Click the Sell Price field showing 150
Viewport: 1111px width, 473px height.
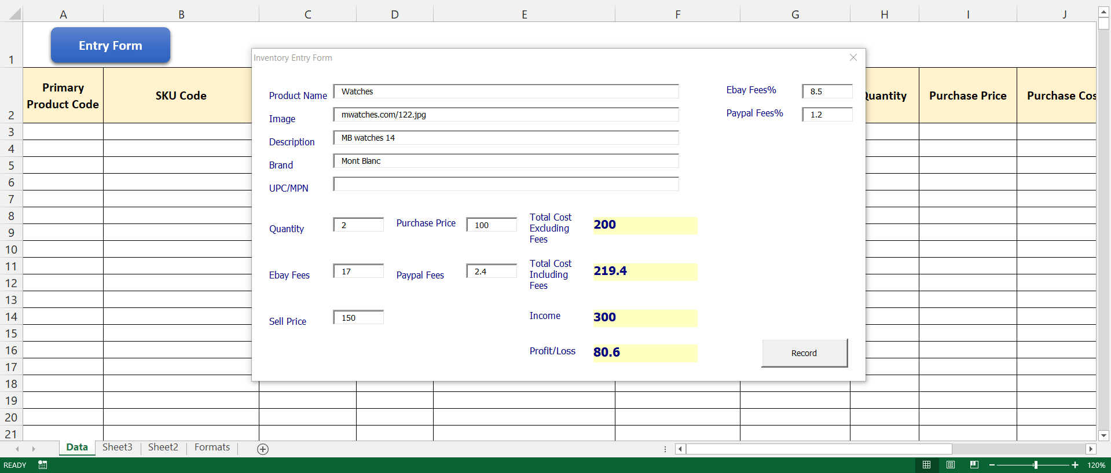(358, 317)
